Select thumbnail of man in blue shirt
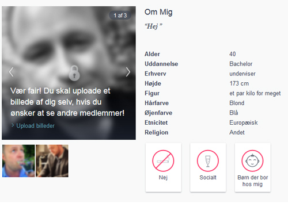Viewport: 288px width, 211px height. (x=18, y=161)
